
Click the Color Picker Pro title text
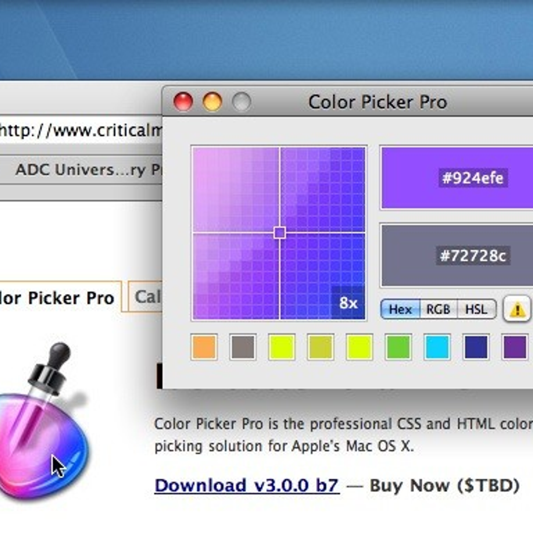pos(377,102)
